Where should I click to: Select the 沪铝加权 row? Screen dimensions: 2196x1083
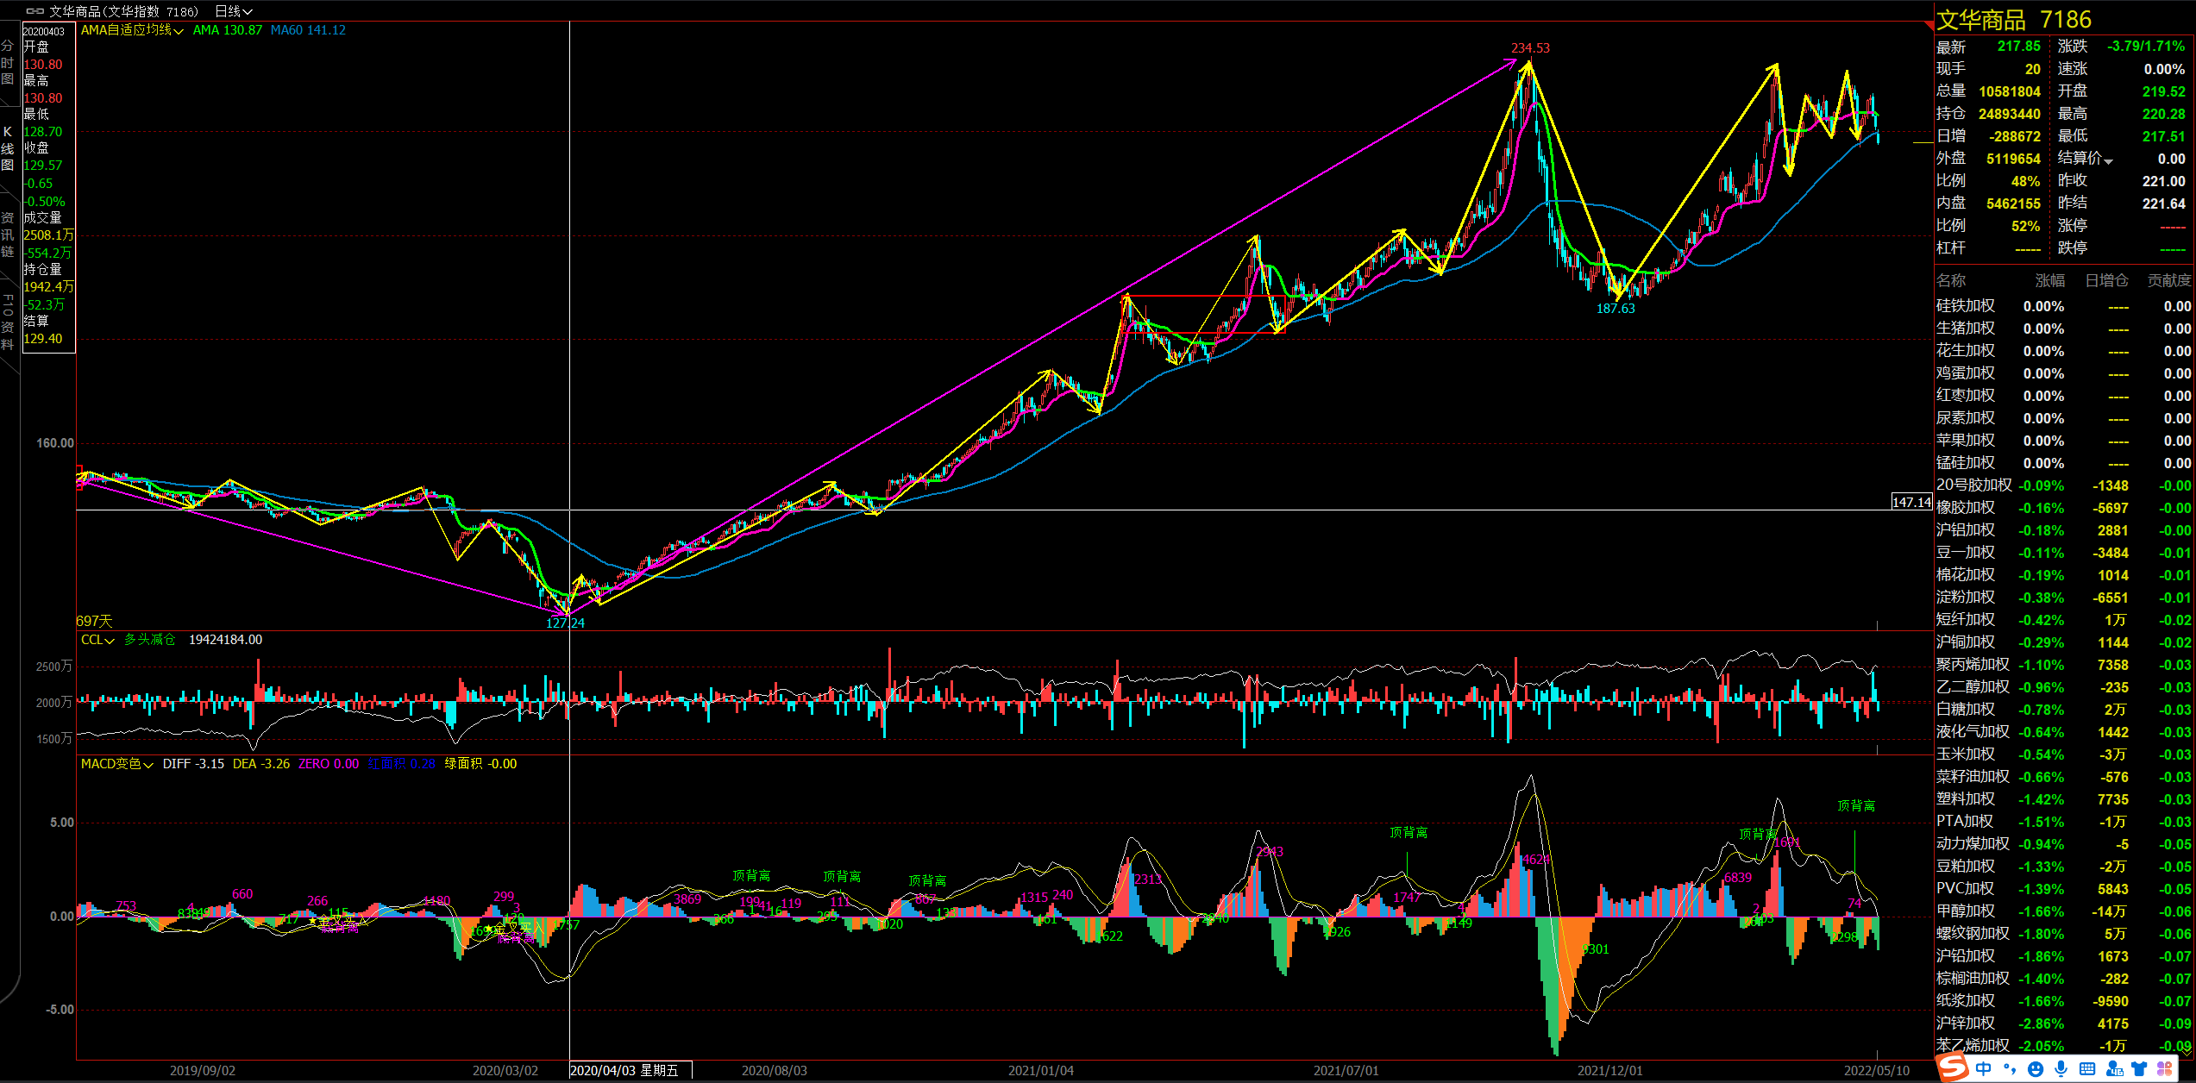pyautogui.click(x=2064, y=530)
